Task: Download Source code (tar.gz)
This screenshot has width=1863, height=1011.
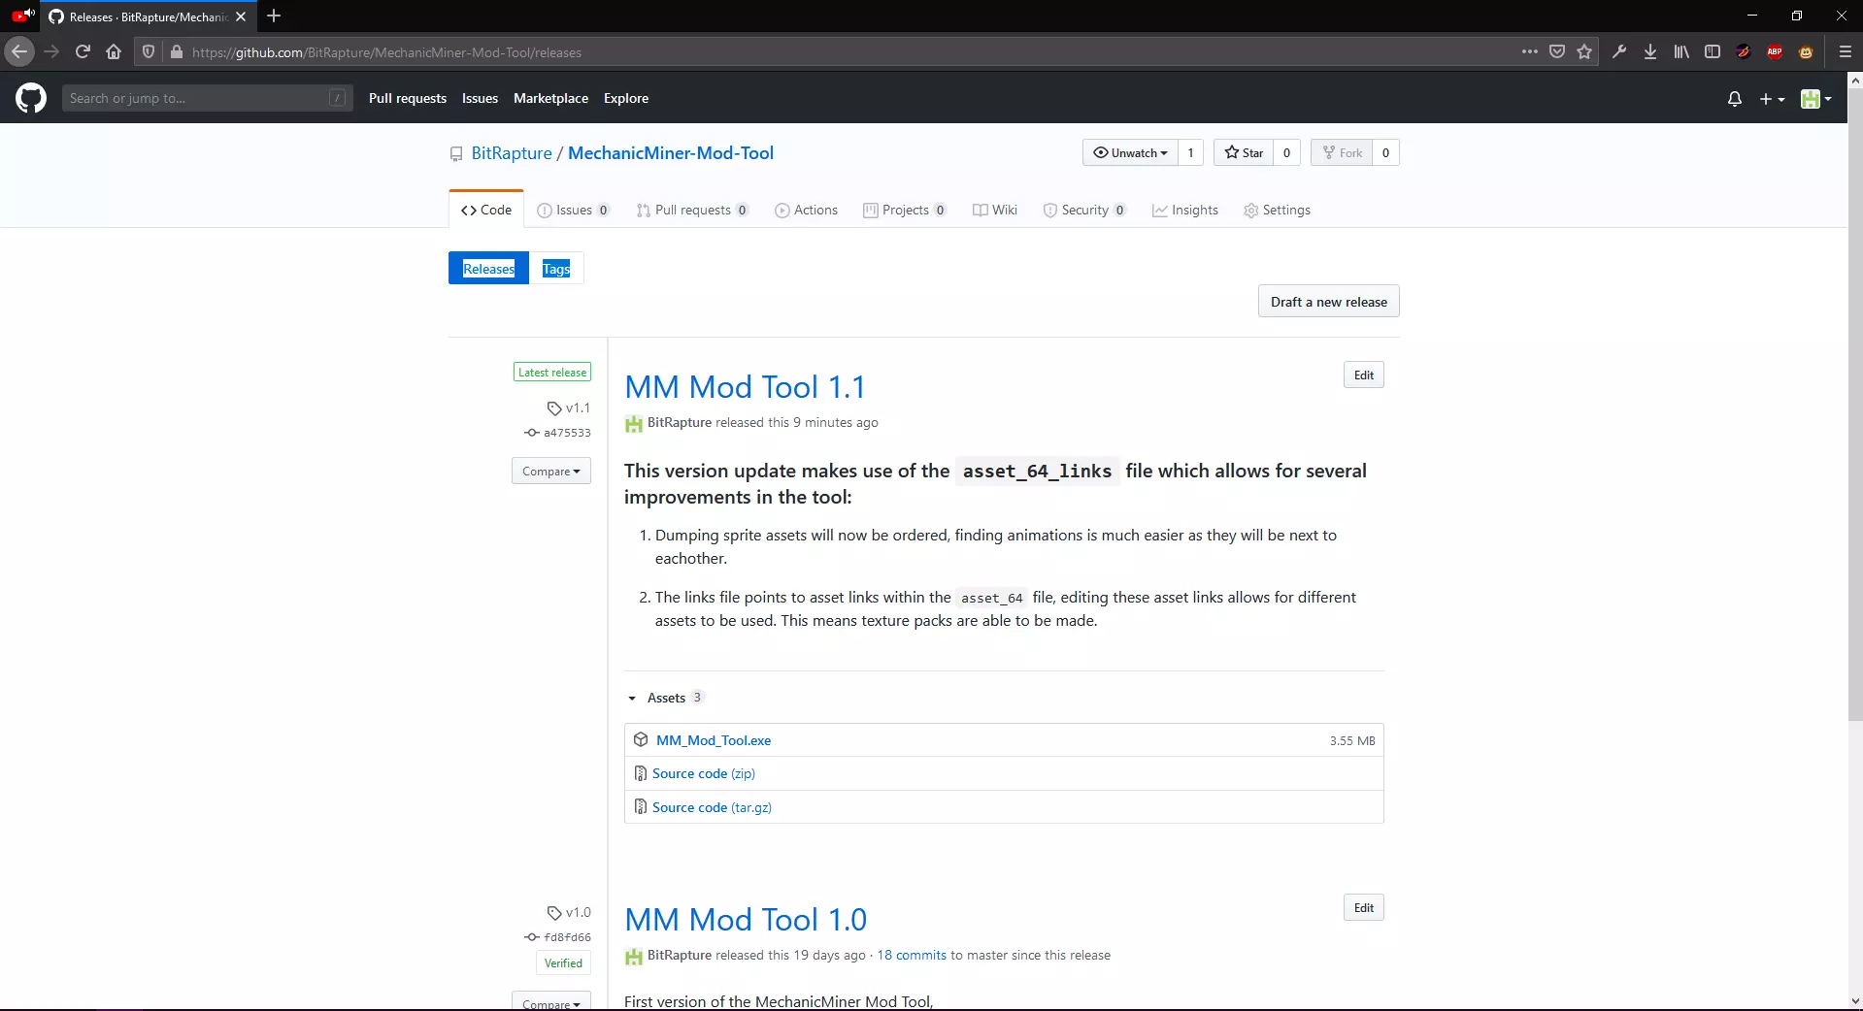Action: 712,807
